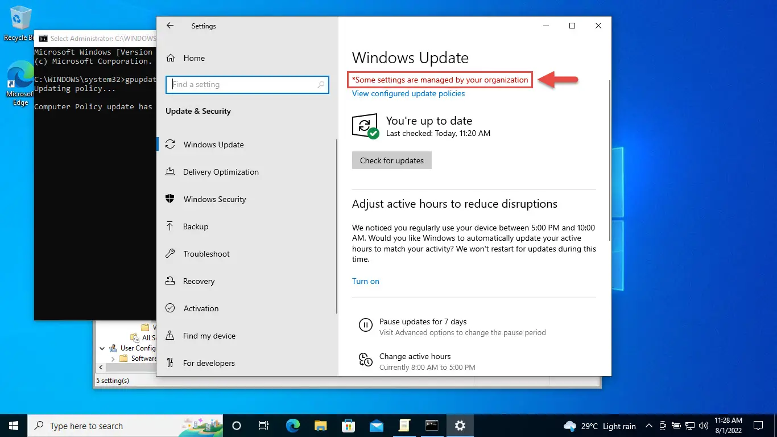Open Mail from the taskbar
777x437 pixels.
(x=377, y=426)
